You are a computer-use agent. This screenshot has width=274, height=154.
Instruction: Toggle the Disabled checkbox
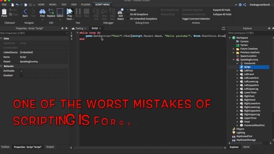pos(21,75)
